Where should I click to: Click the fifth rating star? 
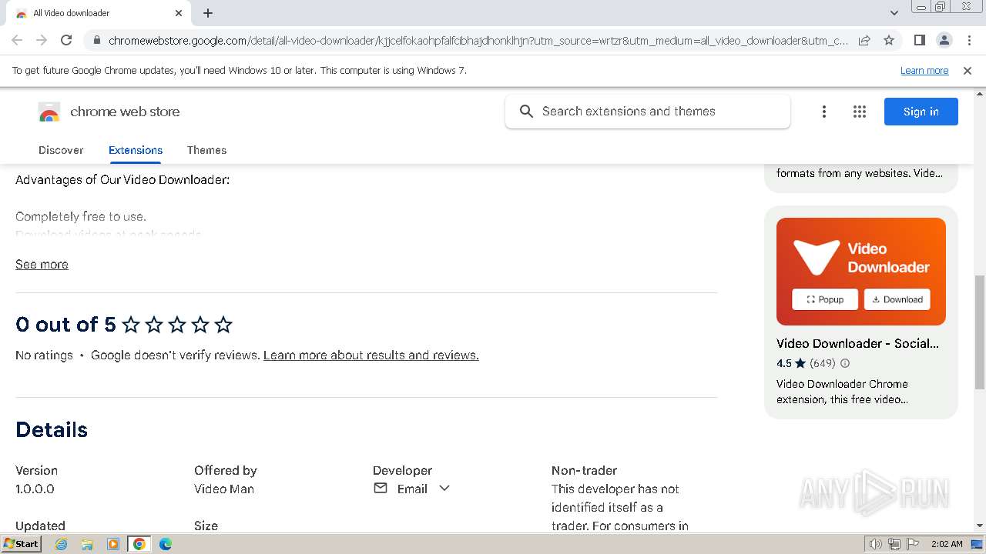click(223, 325)
